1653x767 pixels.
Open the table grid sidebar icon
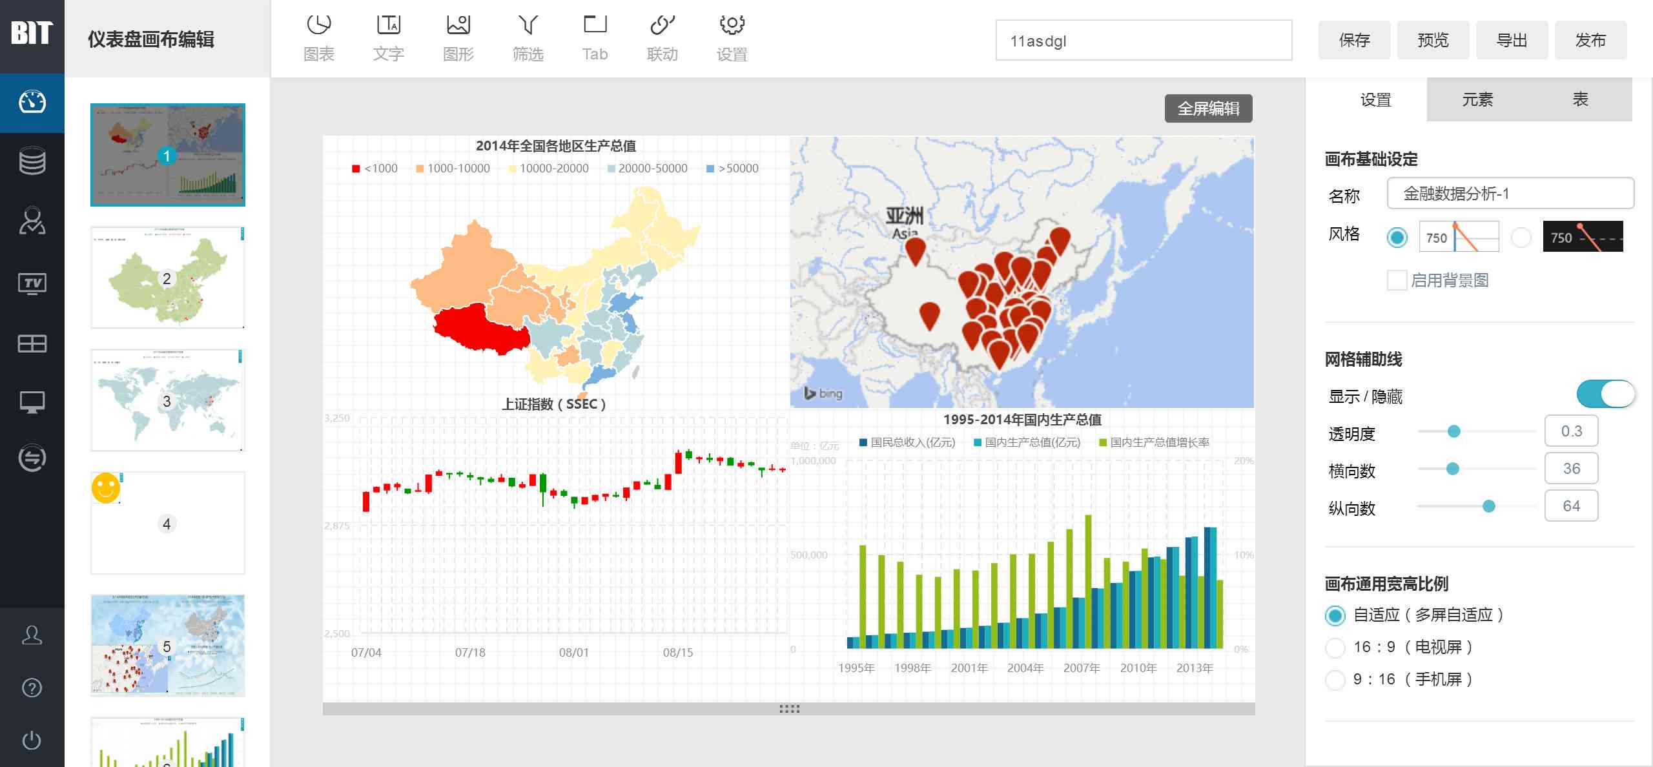point(32,343)
